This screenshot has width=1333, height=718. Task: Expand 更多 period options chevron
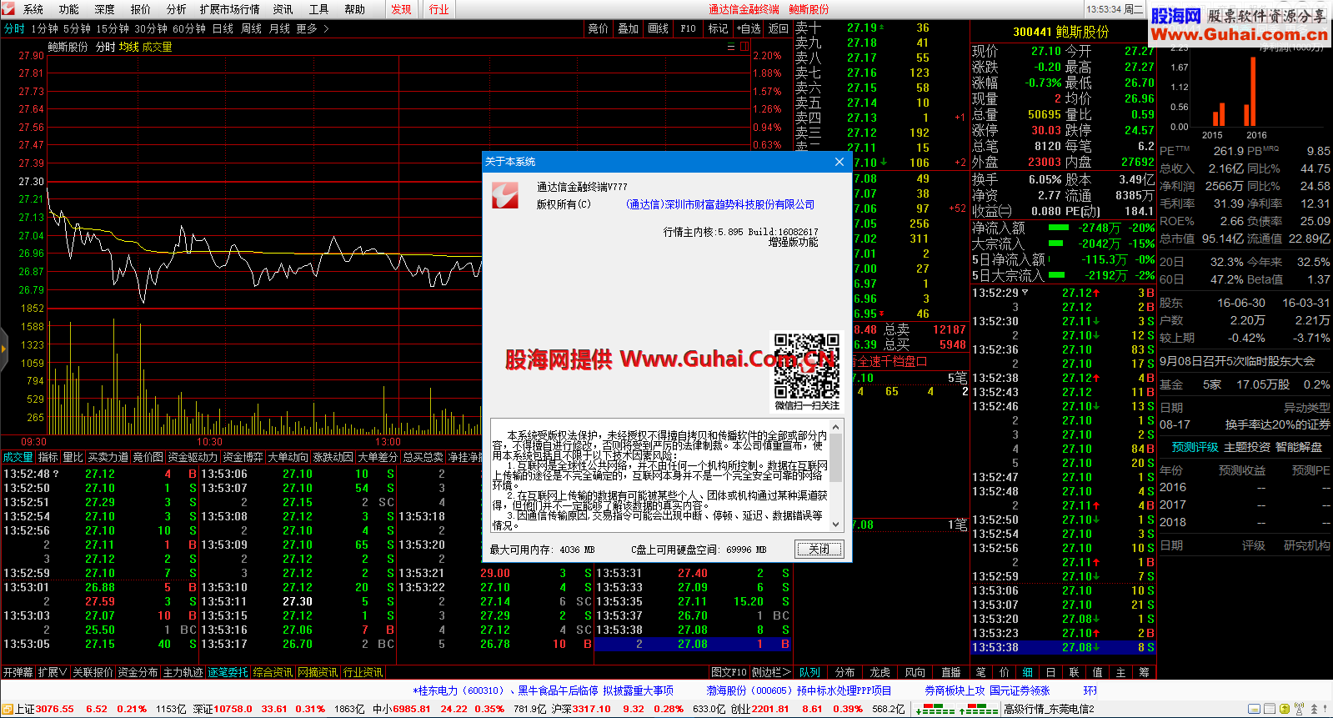click(326, 28)
